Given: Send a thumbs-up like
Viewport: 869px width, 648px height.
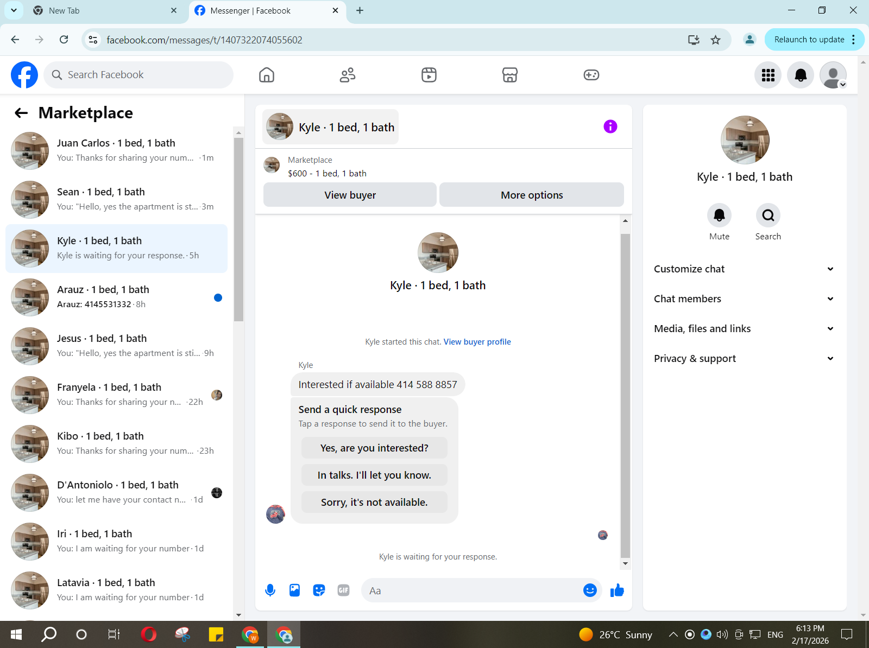Looking at the screenshot, I should [617, 590].
